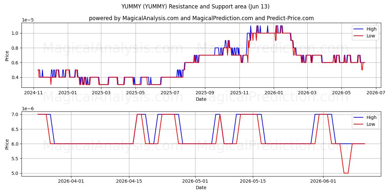This screenshot has height=195, width=391.
Task: Click the '1e−6' exponent label above the bottom chart
Action: 28,109
